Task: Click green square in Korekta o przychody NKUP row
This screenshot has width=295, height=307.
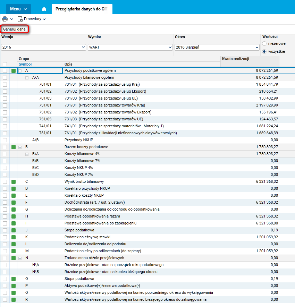Action: click(x=14, y=189)
